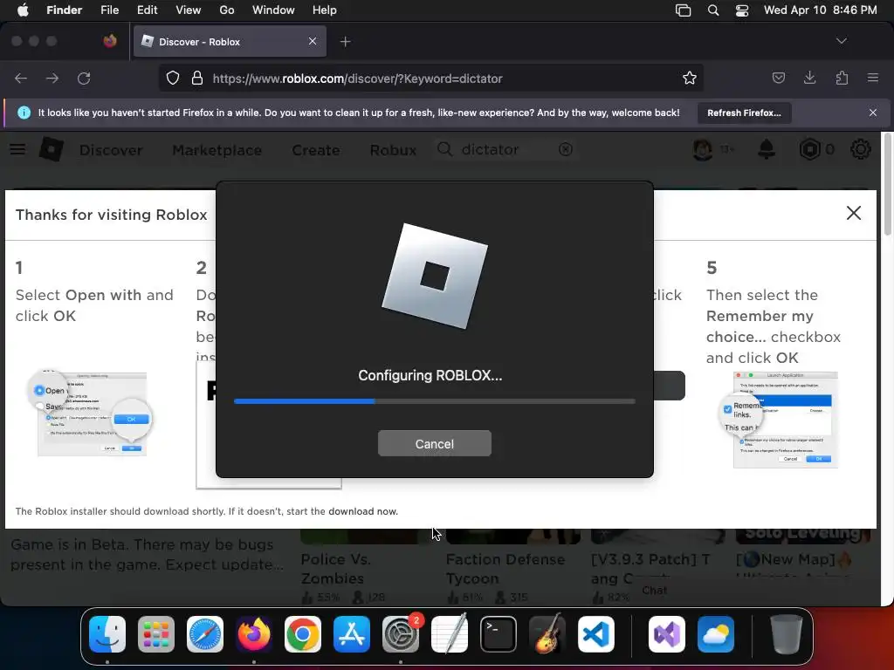Open the Firefox application menu
This screenshot has width=894, height=670.
click(x=873, y=78)
